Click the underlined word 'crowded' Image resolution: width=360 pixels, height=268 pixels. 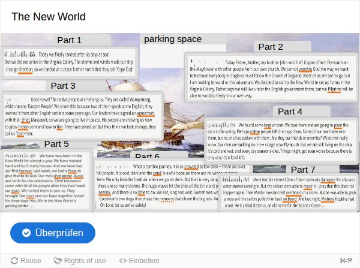tap(191, 167)
